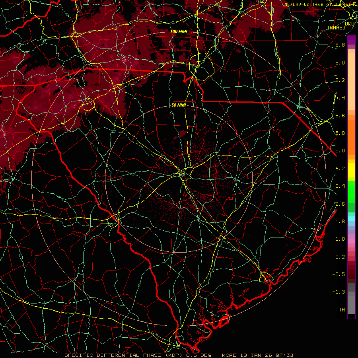Screen dimensions: 358x358
Task: Click the '0.5 DEG' elevation text in the caption
Action: click(198, 355)
